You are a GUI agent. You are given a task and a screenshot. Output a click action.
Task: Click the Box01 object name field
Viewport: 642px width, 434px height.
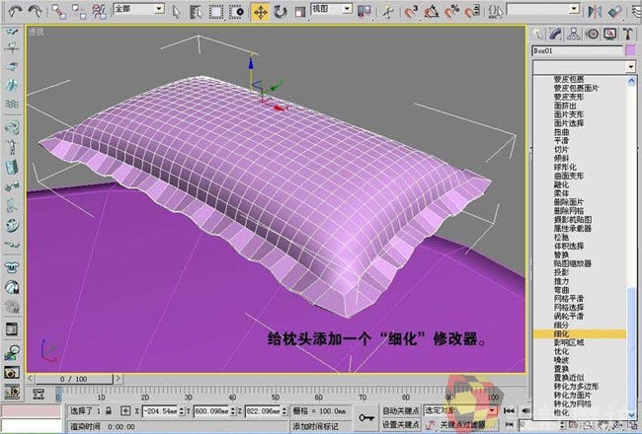(578, 51)
